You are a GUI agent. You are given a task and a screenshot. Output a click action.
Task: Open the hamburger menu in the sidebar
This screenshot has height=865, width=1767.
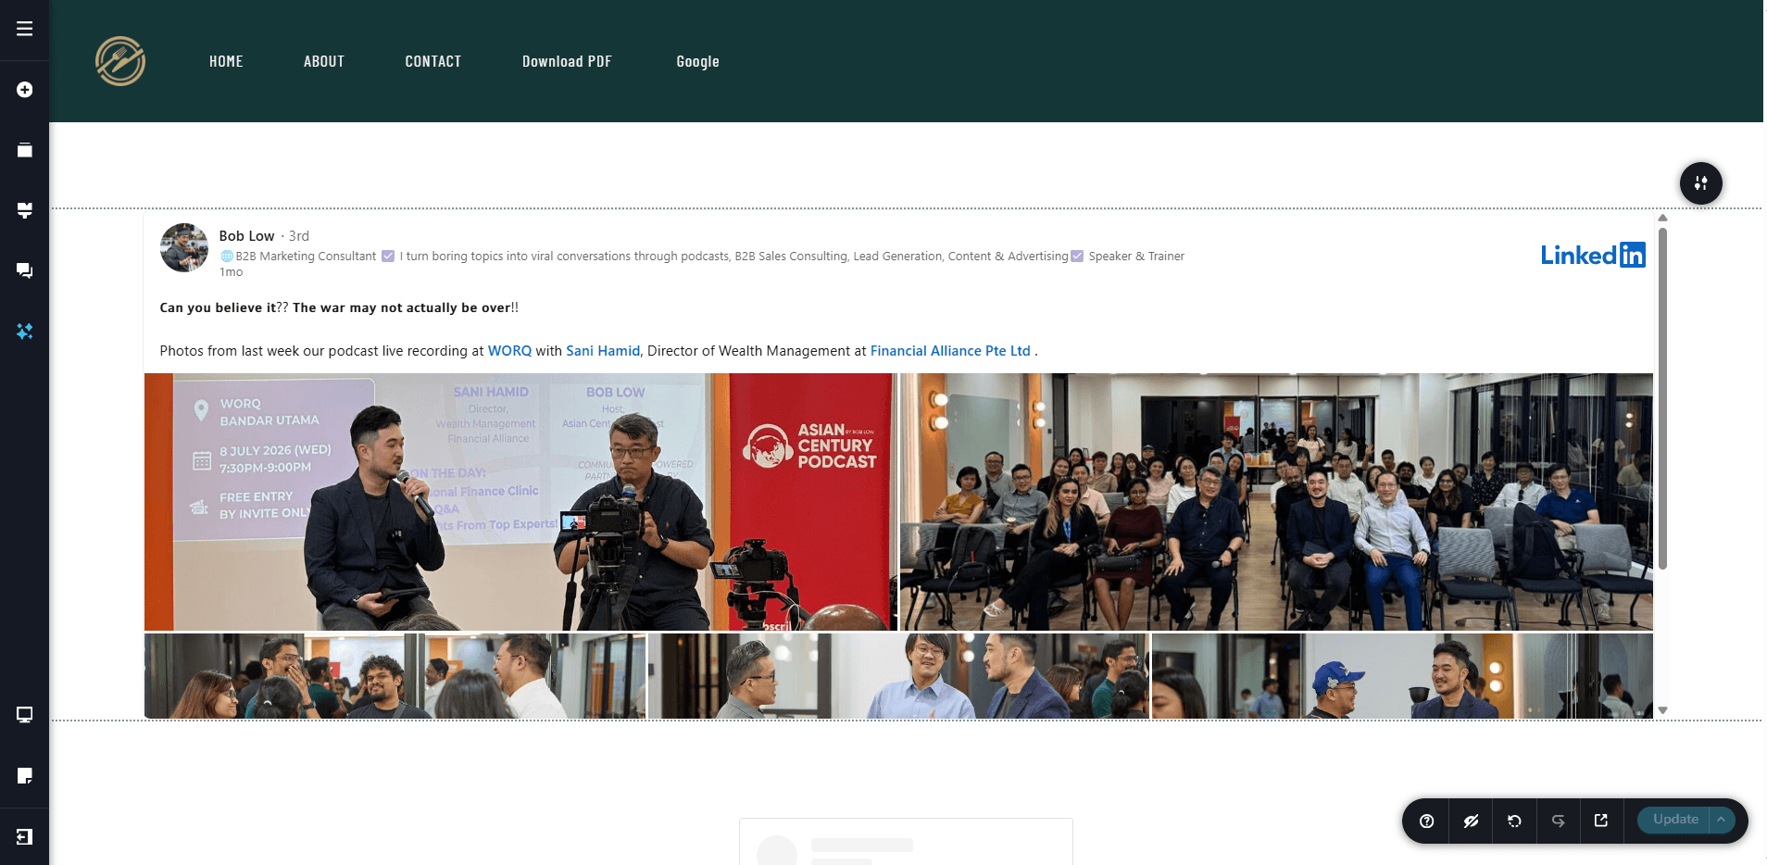[x=25, y=29]
